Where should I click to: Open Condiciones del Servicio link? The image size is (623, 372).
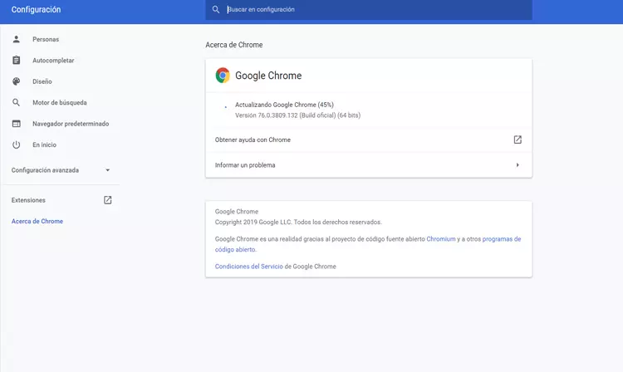[x=249, y=267]
